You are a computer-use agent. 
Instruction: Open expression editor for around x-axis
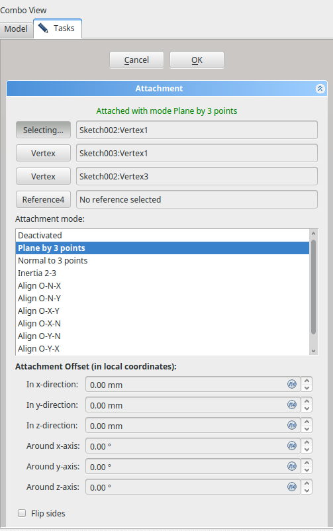[292, 446]
